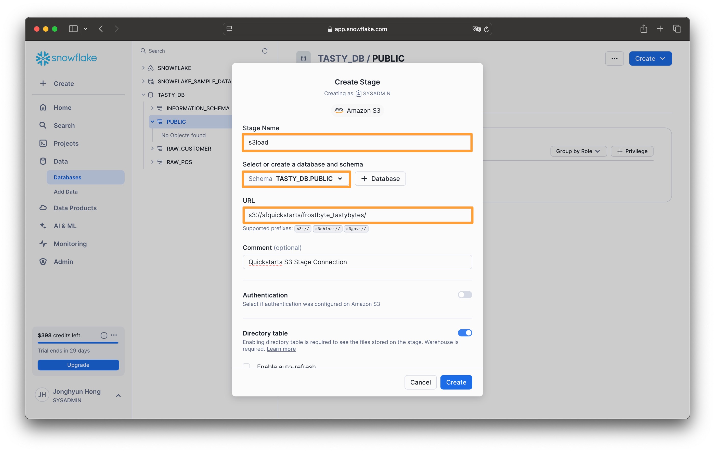716x452 pixels.
Task: Click the credits info icon
Action: point(103,335)
